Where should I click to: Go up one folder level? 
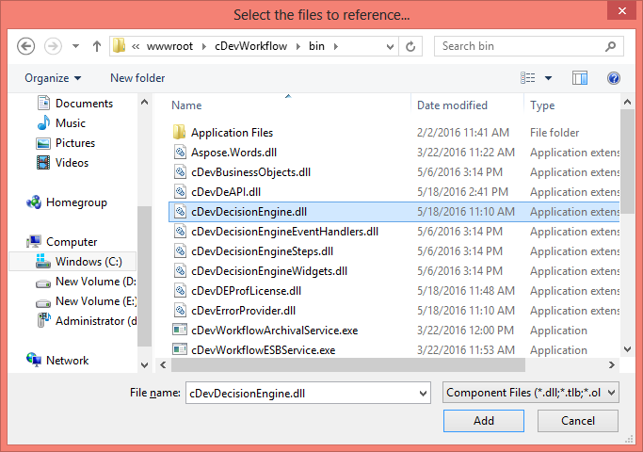point(97,46)
